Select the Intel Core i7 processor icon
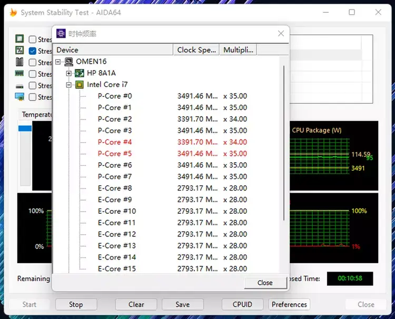 pos(80,85)
